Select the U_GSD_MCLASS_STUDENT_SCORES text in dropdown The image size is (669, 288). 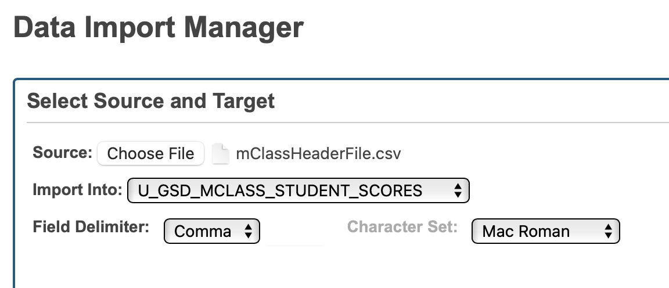pos(280,190)
